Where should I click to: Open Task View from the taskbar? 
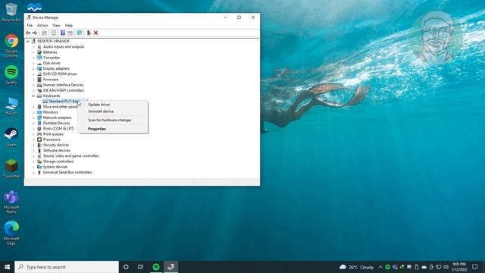[x=140, y=267]
